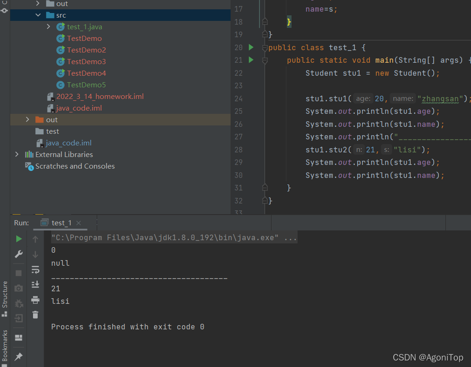
Task: Click Scratches and Consoles icon
Action: (29, 166)
